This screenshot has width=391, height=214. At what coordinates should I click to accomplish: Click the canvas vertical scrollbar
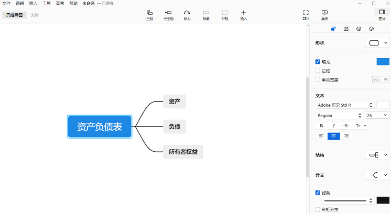pyautogui.click(x=308, y=127)
